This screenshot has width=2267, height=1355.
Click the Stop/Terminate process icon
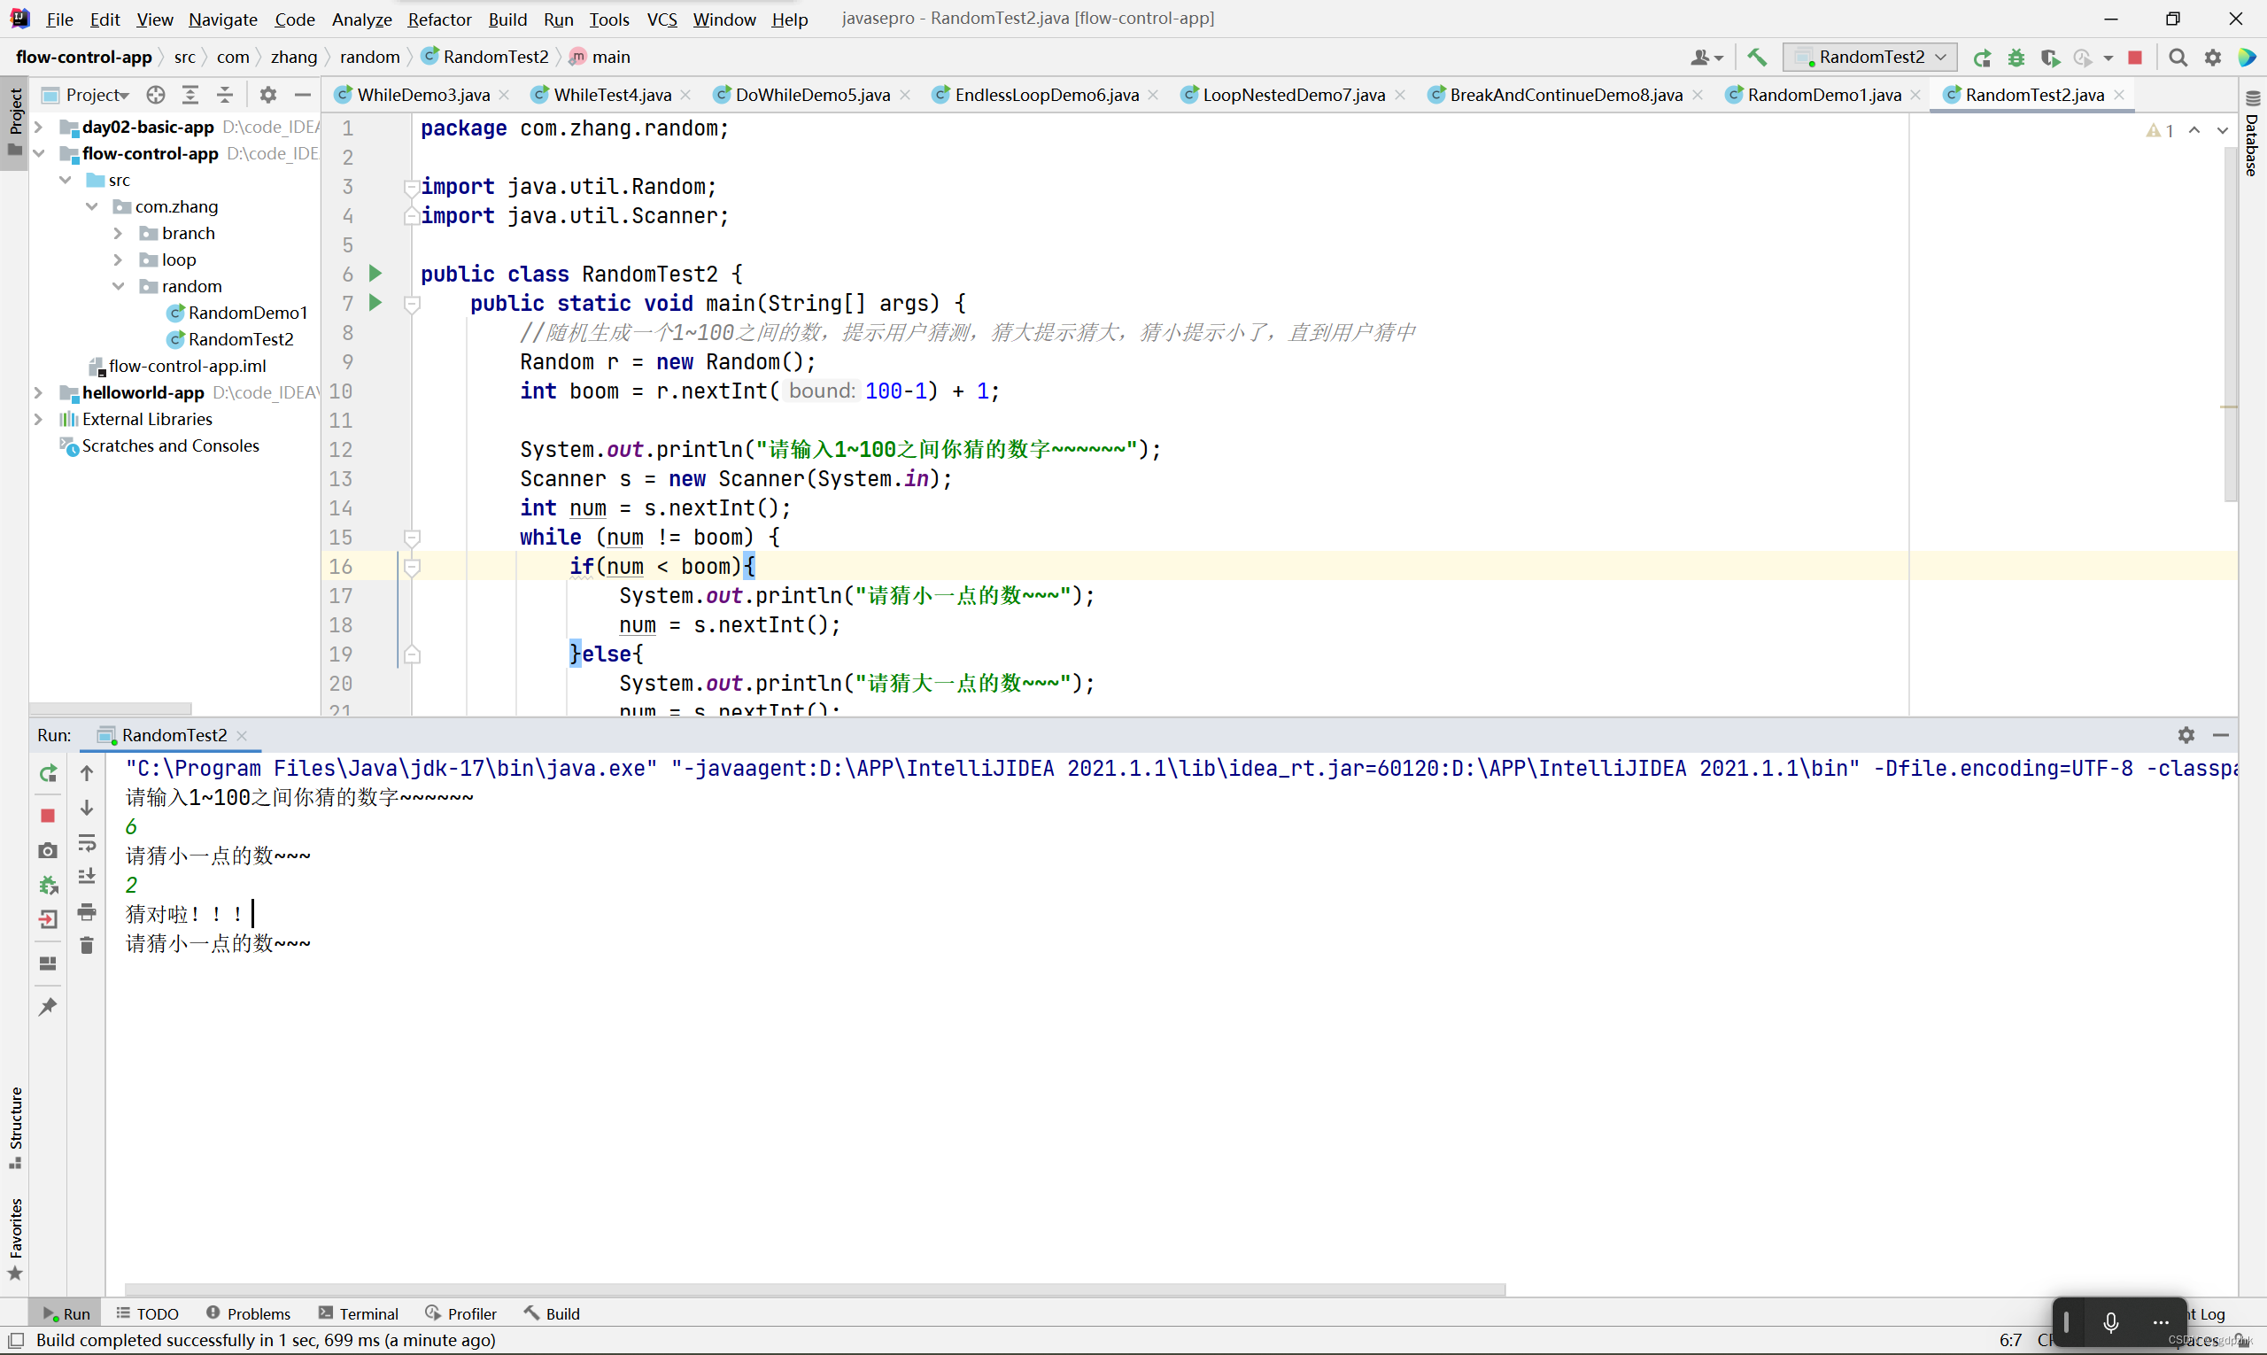point(49,815)
